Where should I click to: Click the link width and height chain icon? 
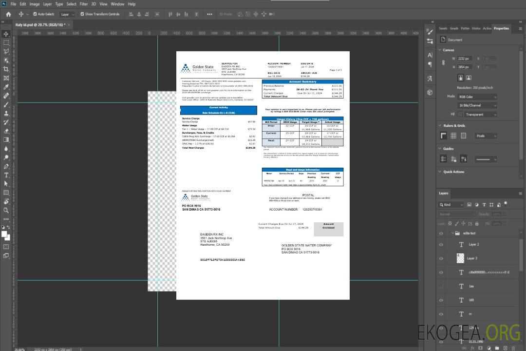444,63
